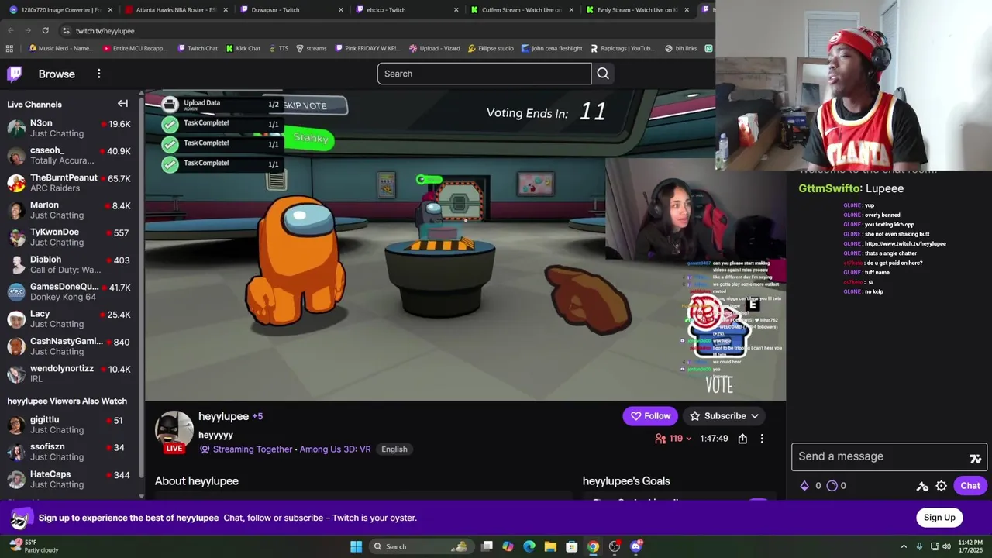
Task: Open Marlon live channel
Action: click(70, 210)
